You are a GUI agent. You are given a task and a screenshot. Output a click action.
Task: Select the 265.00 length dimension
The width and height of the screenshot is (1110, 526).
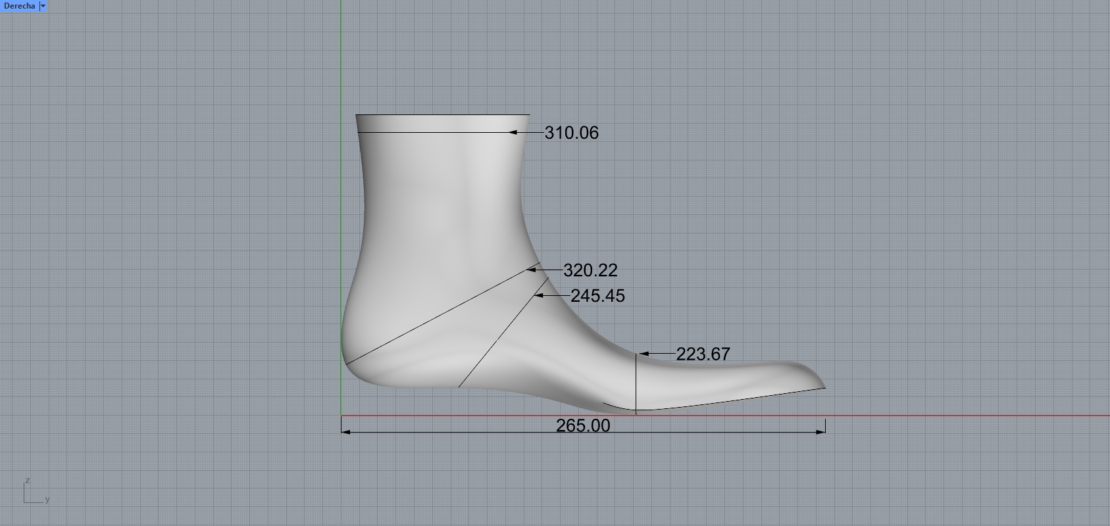[583, 425]
